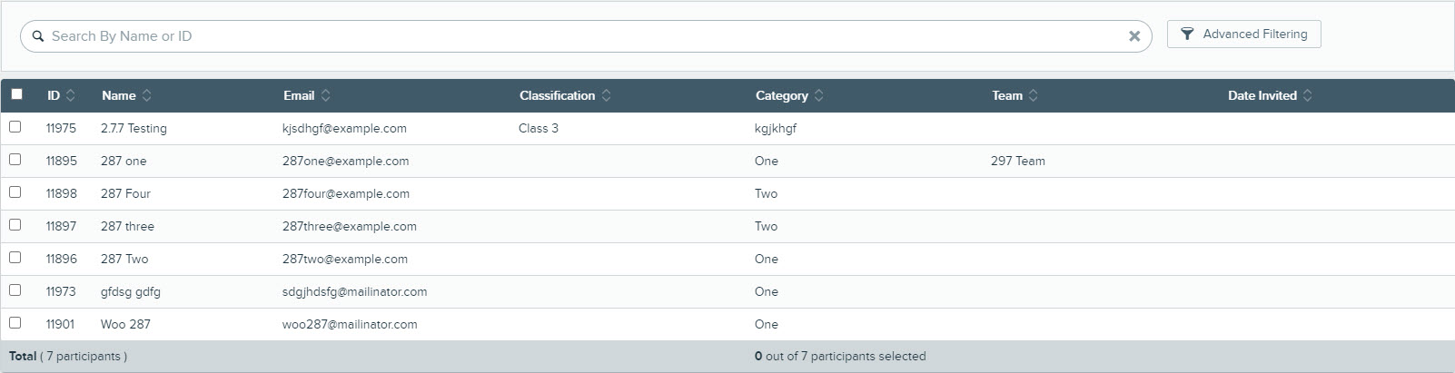
Task: Click ID 11975 cell
Action: pyautogui.click(x=61, y=128)
